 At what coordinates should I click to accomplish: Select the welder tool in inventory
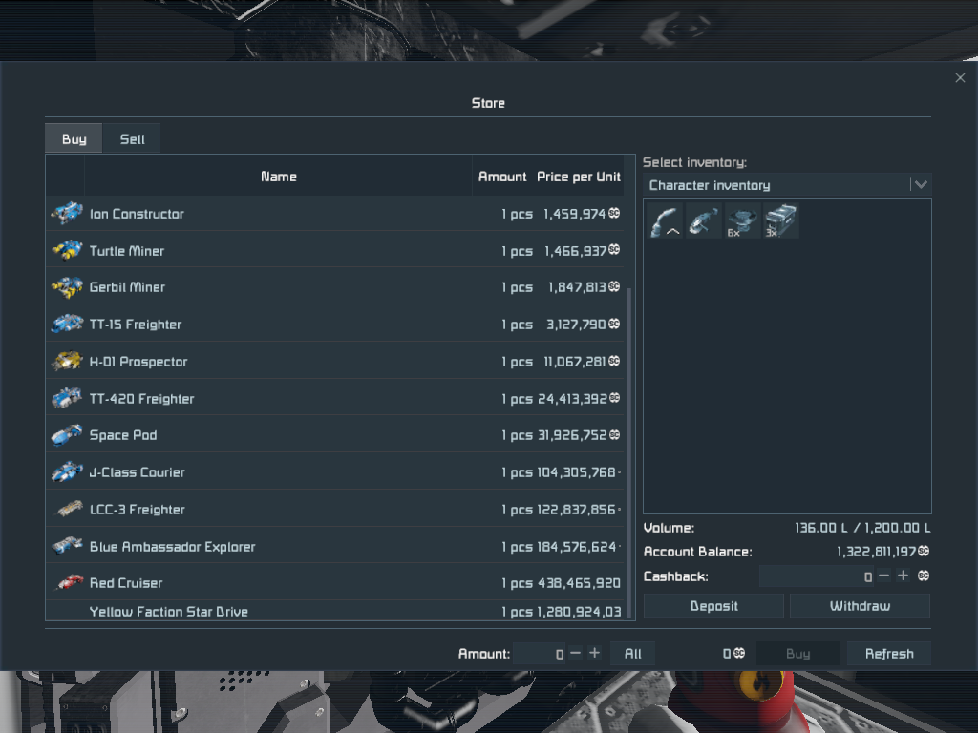665,220
